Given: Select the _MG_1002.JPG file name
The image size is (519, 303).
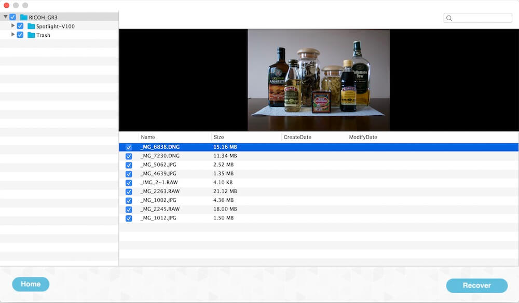Looking at the screenshot, I should tap(158, 200).
